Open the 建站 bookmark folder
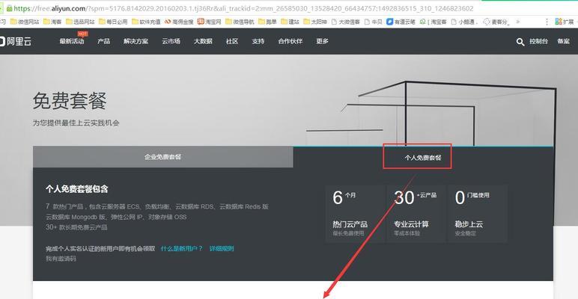The height and width of the screenshot is (299, 578). (290, 22)
